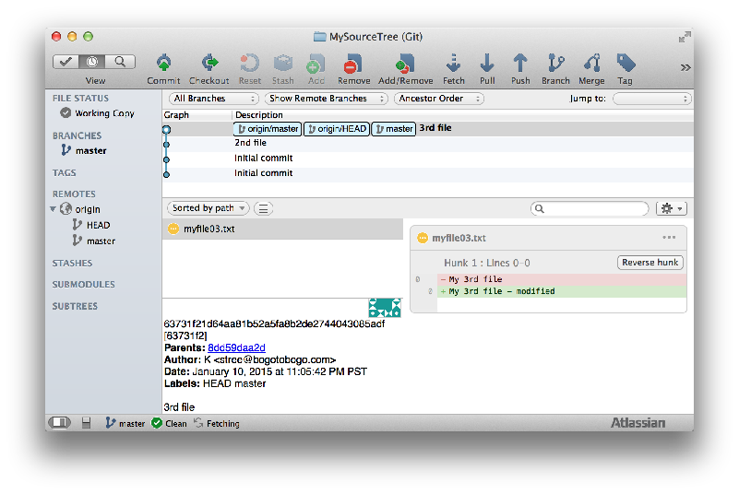This screenshot has width=739, height=494.
Task: Toggle the file list view mode button
Action: click(x=264, y=208)
